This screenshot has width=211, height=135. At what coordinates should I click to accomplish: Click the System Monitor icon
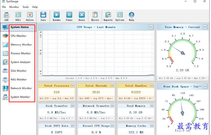click(x=5, y=97)
